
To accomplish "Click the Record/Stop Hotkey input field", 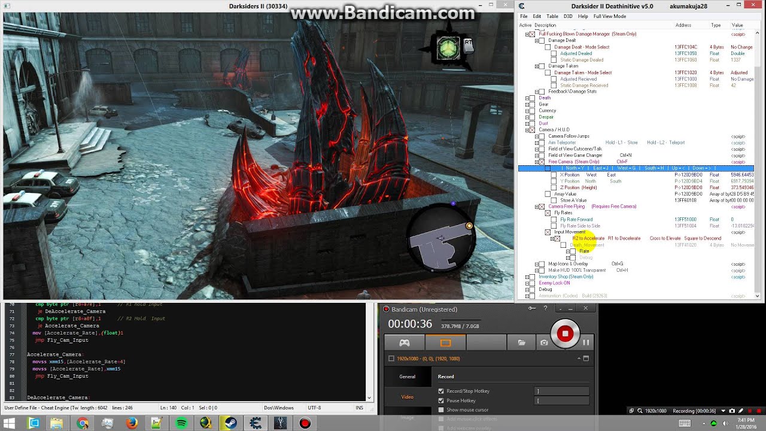I will click(x=562, y=391).
